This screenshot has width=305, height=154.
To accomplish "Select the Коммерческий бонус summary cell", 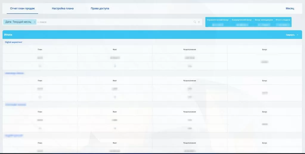I will click(242, 20).
